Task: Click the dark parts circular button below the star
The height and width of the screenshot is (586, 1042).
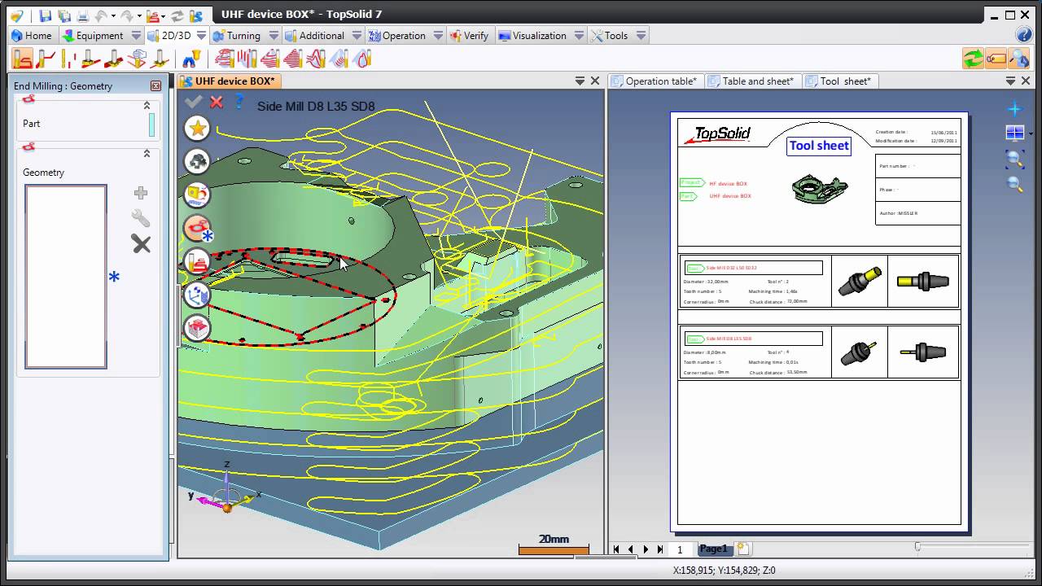Action: pos(197,162)
